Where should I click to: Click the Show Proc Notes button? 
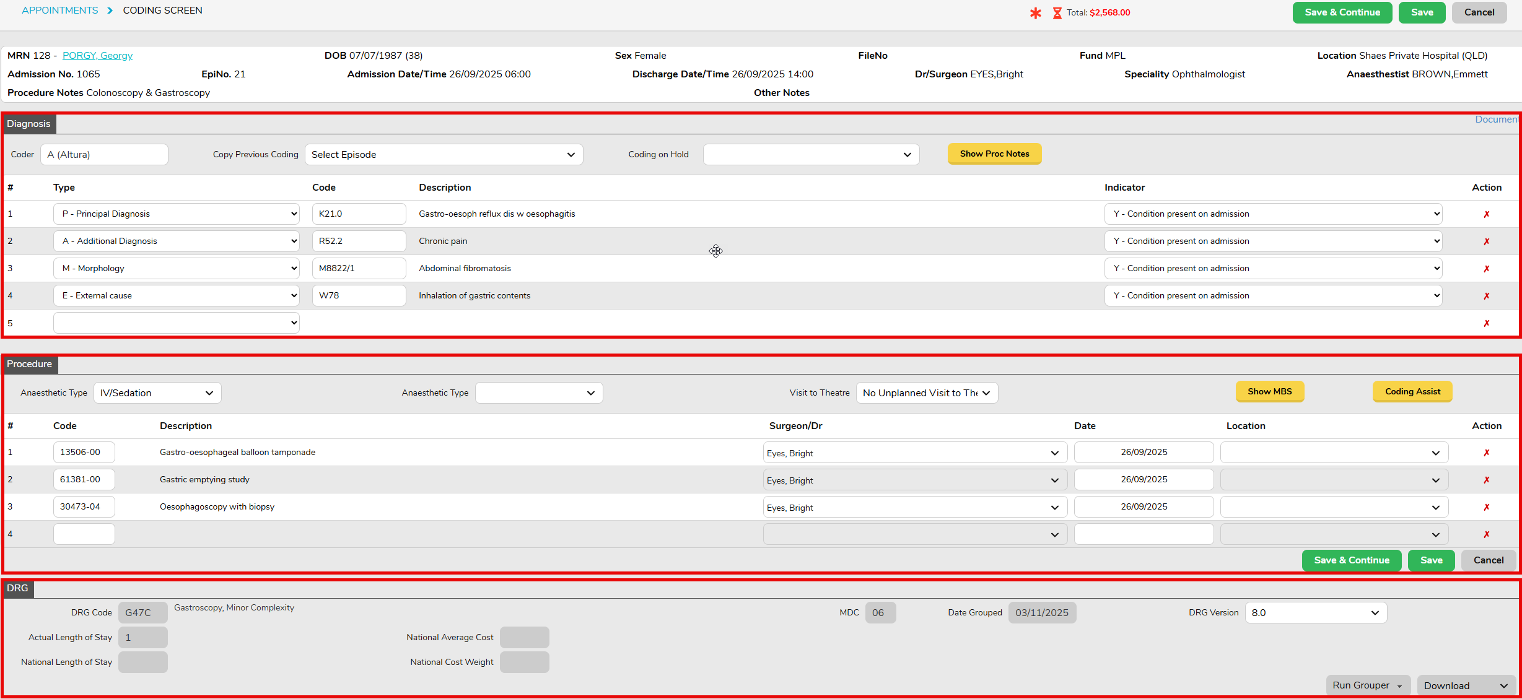994,154
